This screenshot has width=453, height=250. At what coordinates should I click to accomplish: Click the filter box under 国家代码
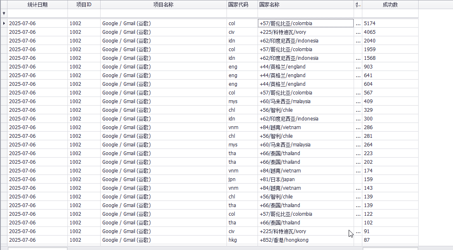click(242, 13)
